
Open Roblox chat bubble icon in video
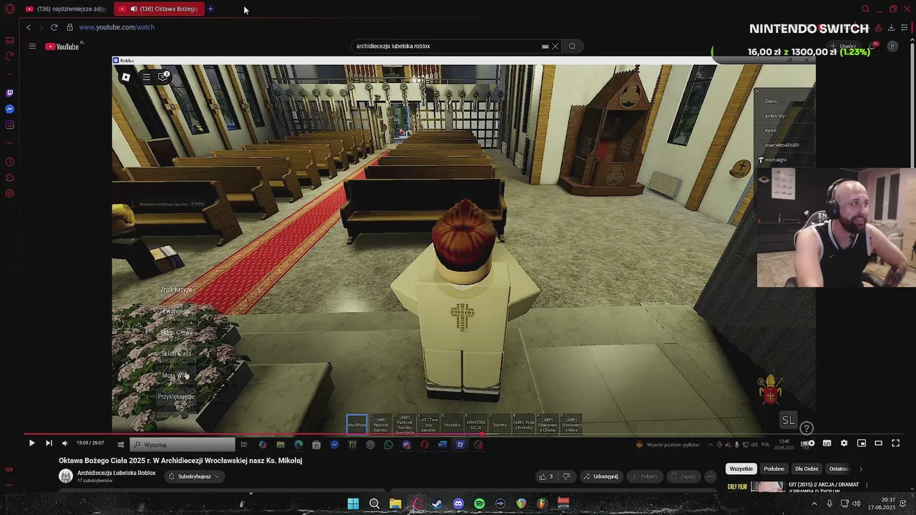[163, 77]
